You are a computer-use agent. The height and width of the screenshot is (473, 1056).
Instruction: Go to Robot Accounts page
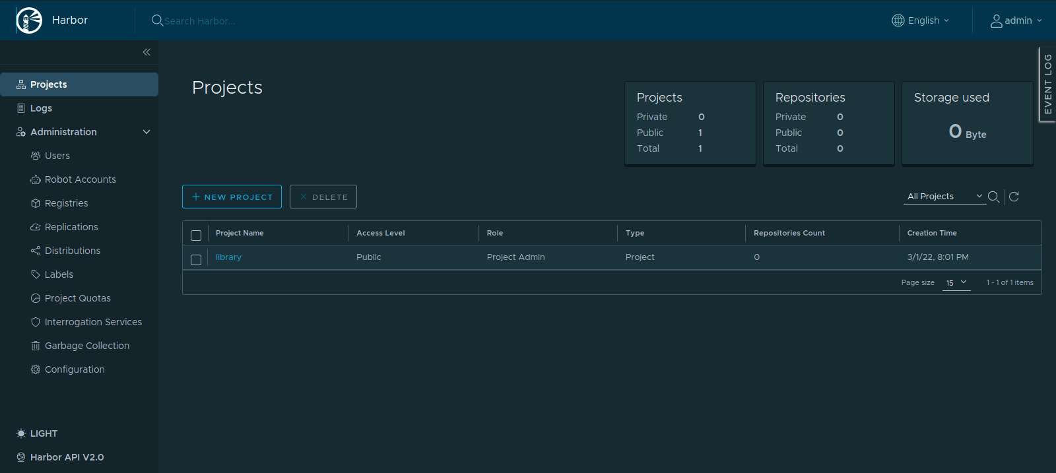[79, 179]
